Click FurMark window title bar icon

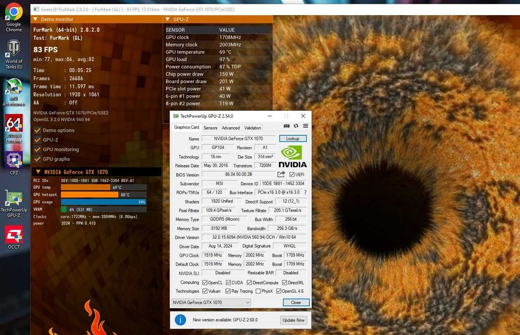tap(36, 9)
